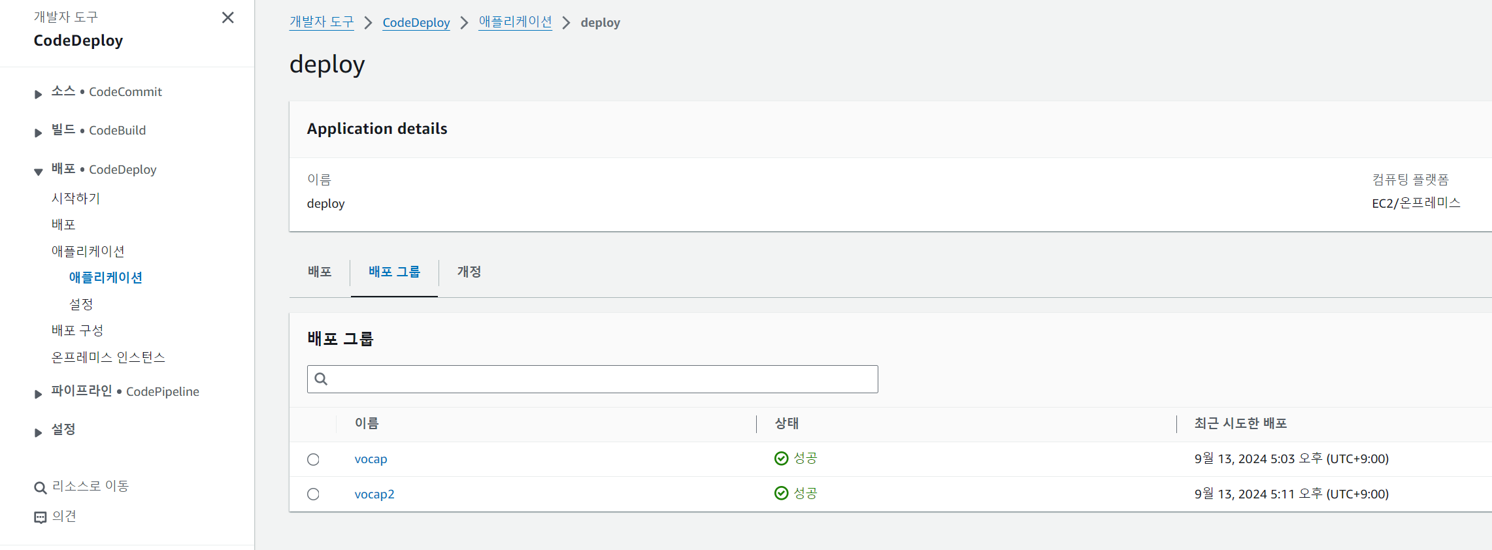Open 애플리케이션 parent item in sidebar
The height and width of the screenshot is (550, 1492).
pyautogui.click(x=88, y=251)
